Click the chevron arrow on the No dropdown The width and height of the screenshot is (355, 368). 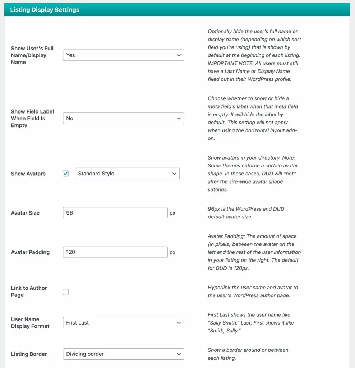[179, 119]
